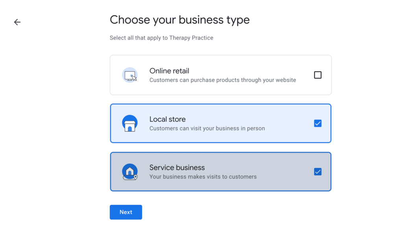This screenshot has width=403, height=229.
Task: Uncheck the Local store checkbox
Action: [318, 124]
